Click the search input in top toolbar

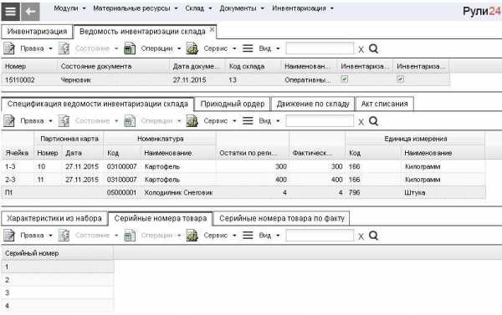point(320,48)
